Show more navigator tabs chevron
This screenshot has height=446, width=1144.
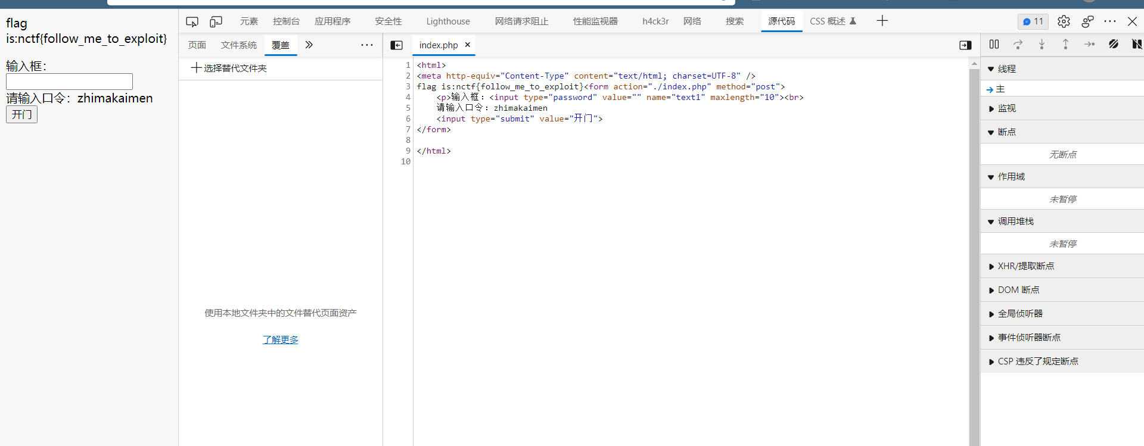coord(309,45)
